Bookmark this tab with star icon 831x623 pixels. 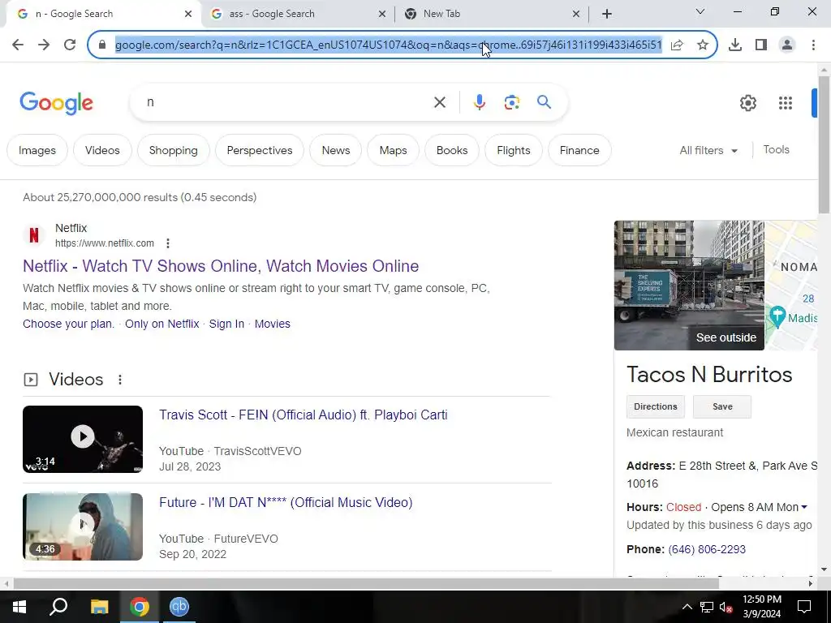pos(703,45)
